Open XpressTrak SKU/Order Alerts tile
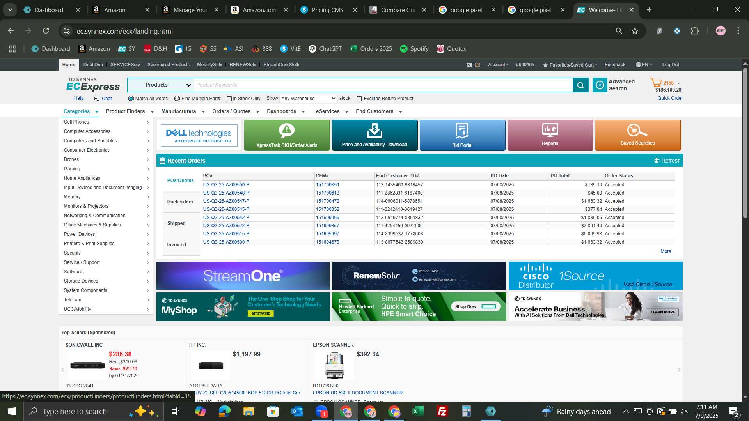The height and width of the screenshot is (421, 749). point(287,135)
